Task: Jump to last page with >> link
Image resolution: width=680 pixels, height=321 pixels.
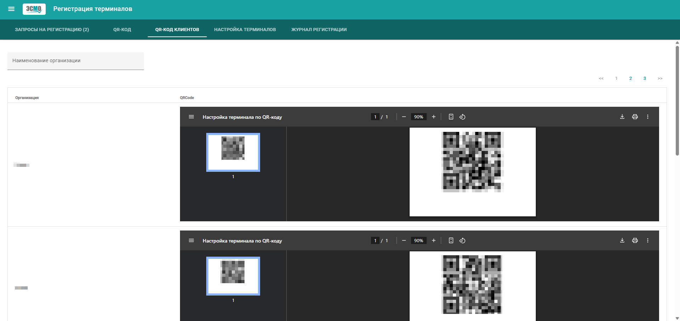Action: pos(660,78)
